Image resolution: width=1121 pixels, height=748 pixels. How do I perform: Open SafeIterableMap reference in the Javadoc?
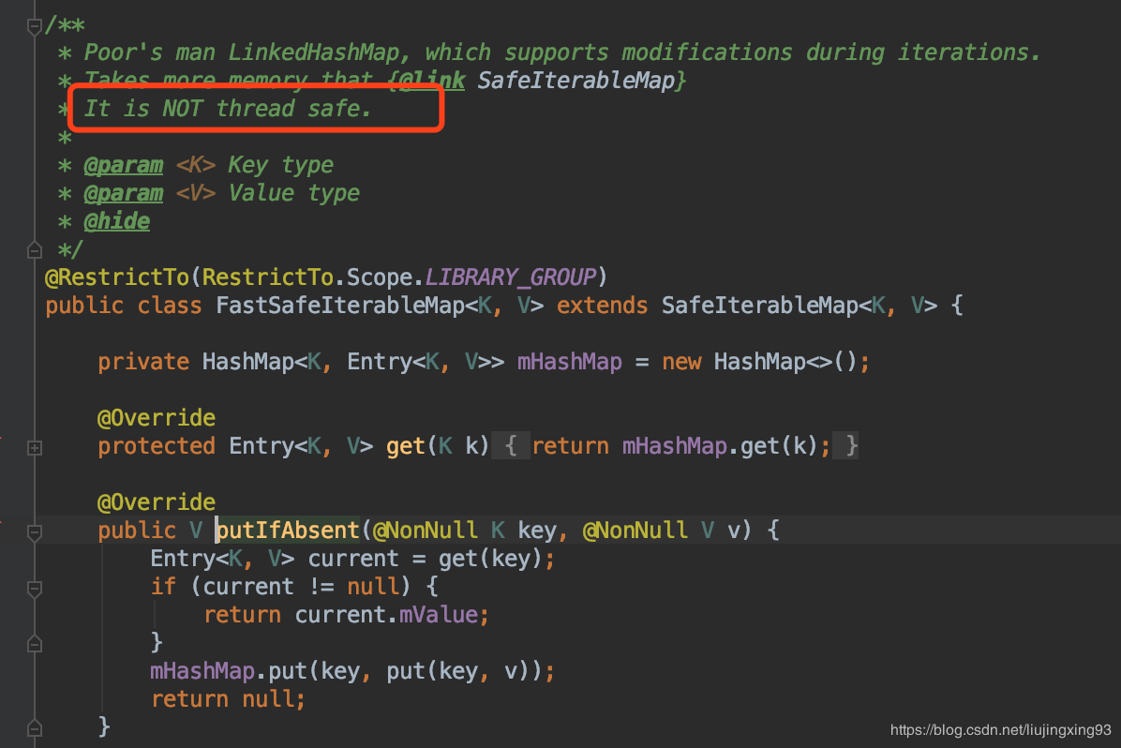pos(575,81)
